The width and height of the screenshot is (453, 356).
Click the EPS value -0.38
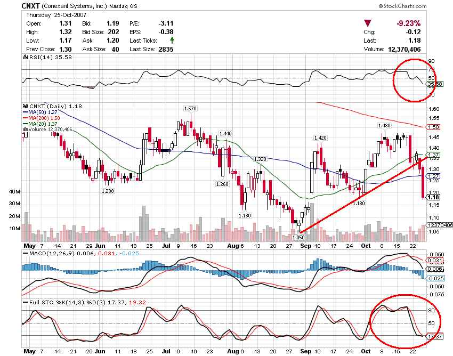[x=166, y=32]
